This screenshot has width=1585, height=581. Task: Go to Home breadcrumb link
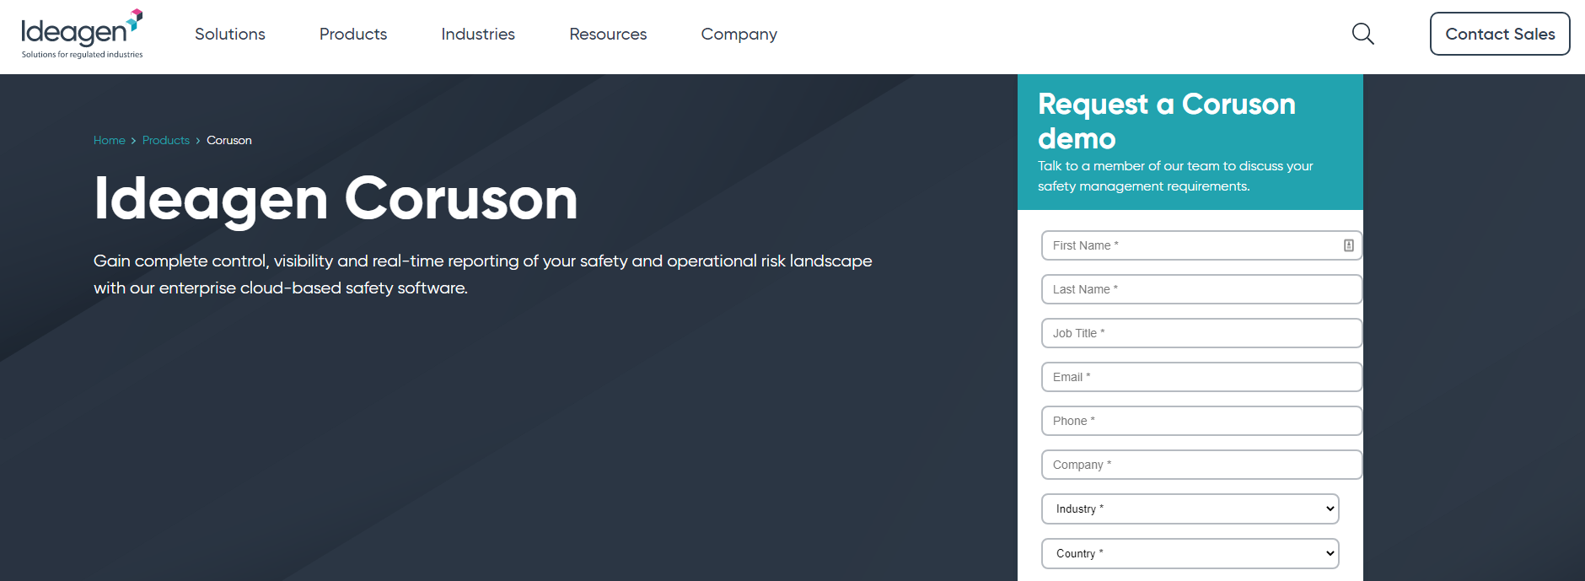(x=110, y=140)
